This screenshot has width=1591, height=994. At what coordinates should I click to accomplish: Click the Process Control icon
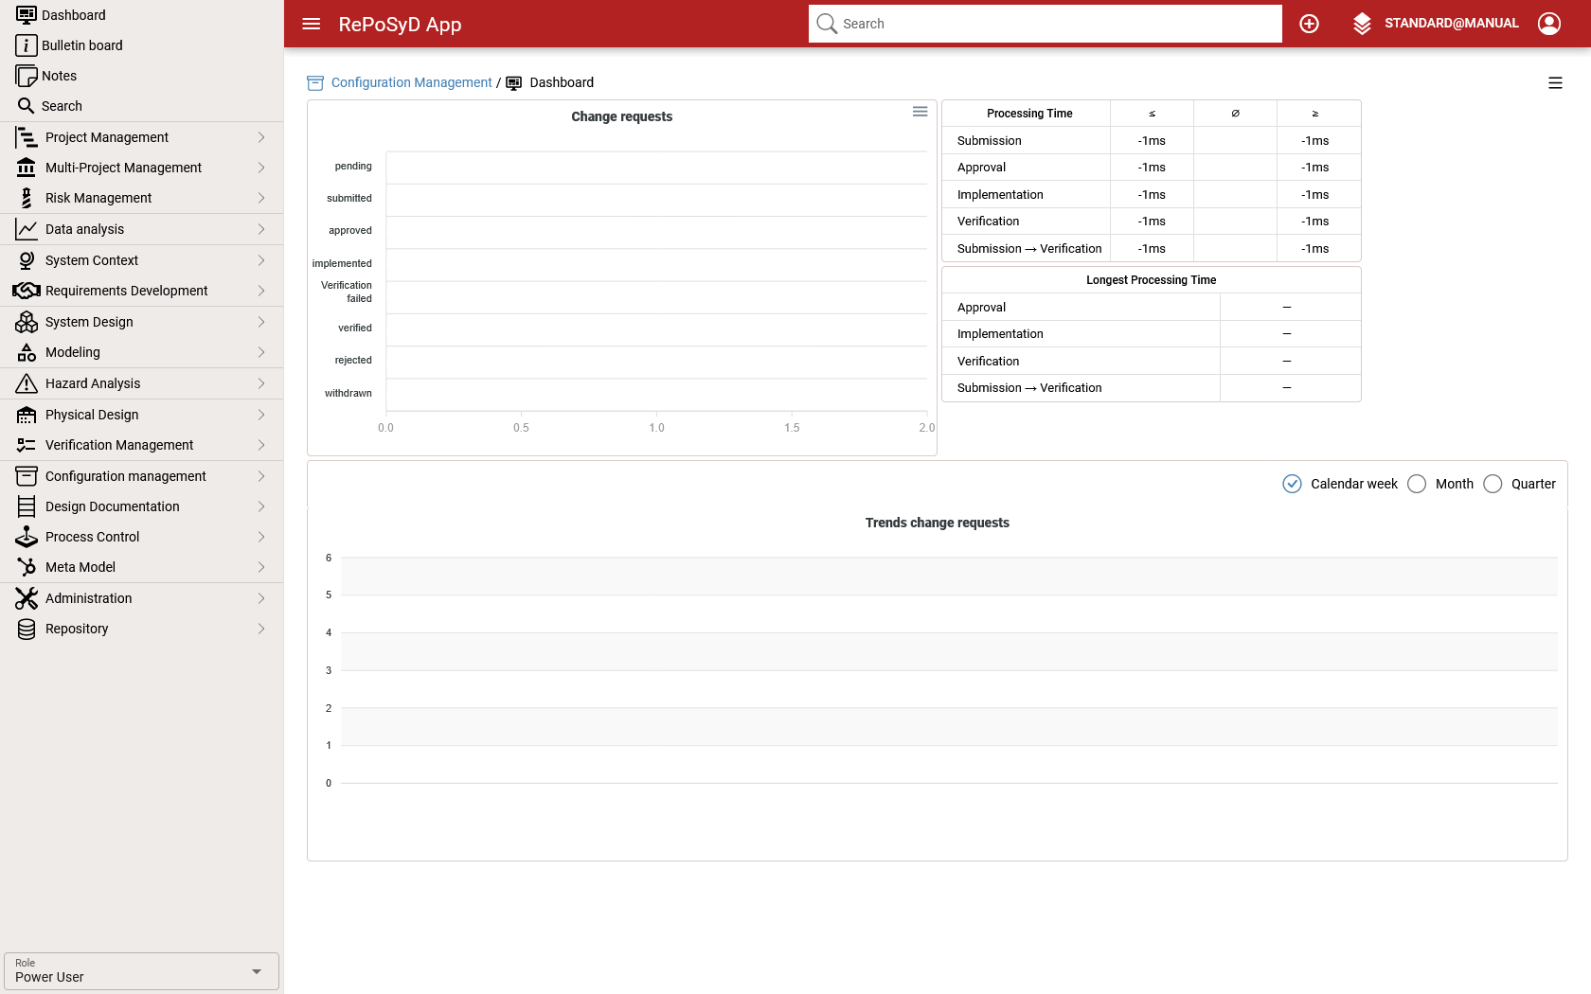coord(27,537)
